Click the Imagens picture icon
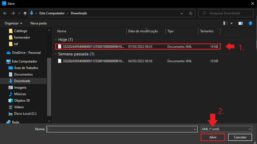Viewport: 257px width, 144px height. click(x=10, y=88)
